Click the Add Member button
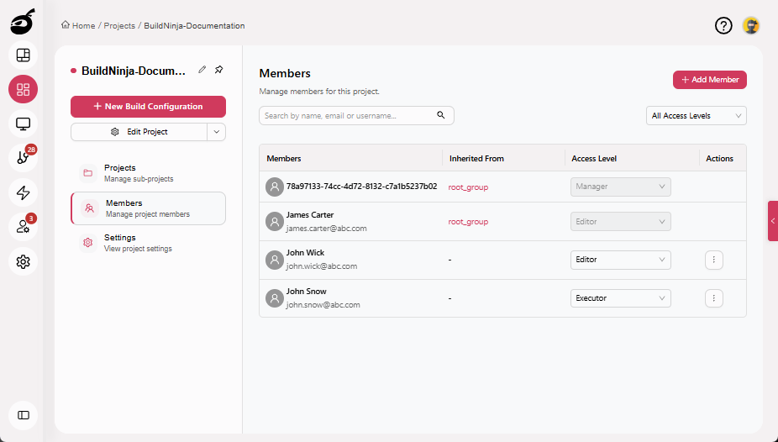Screen dimensions: 778x442 click(x=710, y=80)
